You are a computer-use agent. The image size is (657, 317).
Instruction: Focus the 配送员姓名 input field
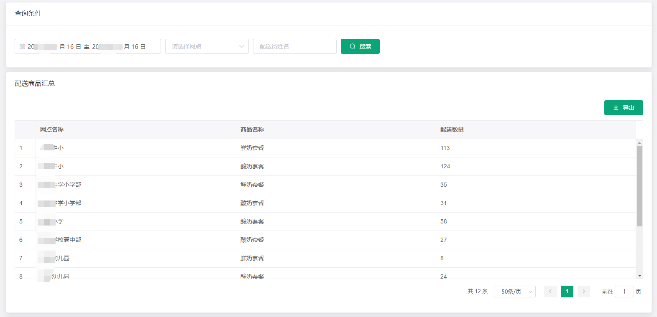[x=294, y=46]
